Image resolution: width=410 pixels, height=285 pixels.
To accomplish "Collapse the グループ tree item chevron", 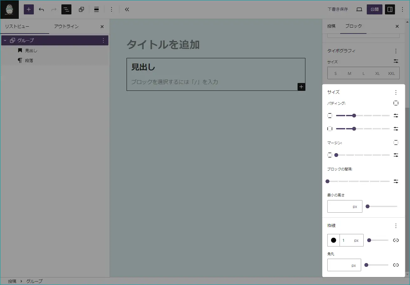I will 5,40.
